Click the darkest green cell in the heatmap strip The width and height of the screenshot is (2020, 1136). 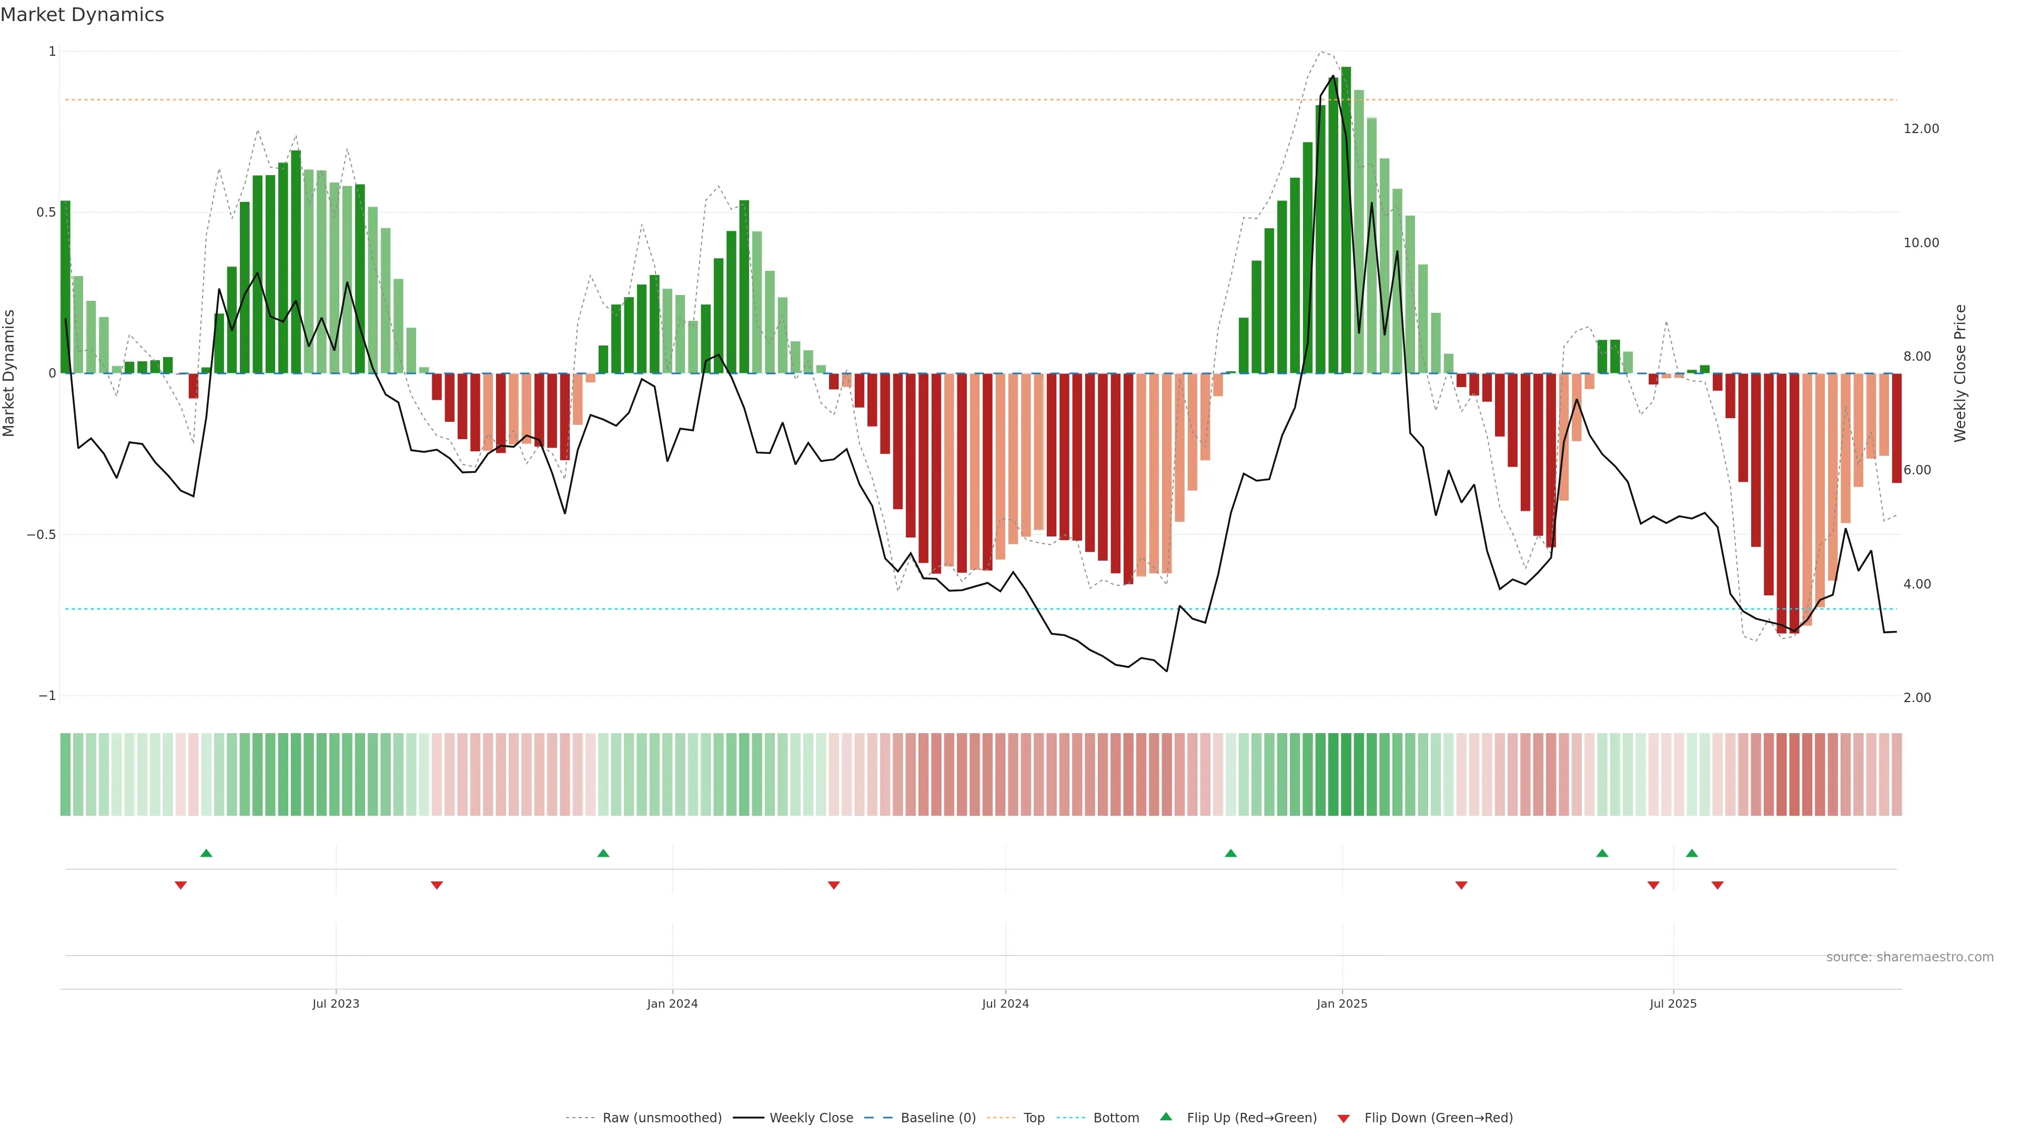(x=1346, y=774)
